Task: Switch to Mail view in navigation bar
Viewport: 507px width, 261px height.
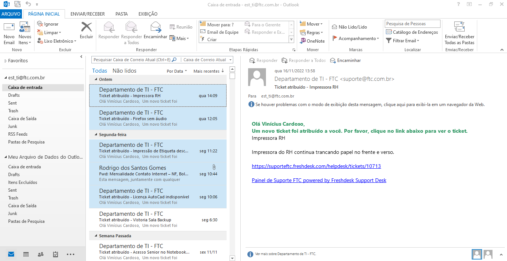Action: (x=11, y=254)
